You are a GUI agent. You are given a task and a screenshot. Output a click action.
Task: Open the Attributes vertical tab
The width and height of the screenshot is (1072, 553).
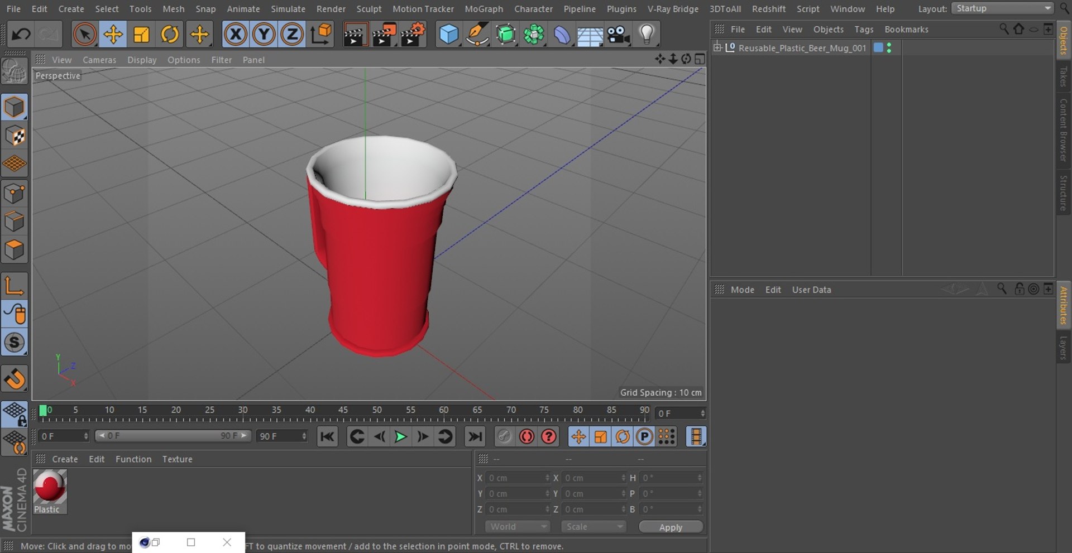click(x=1063, y=305)
